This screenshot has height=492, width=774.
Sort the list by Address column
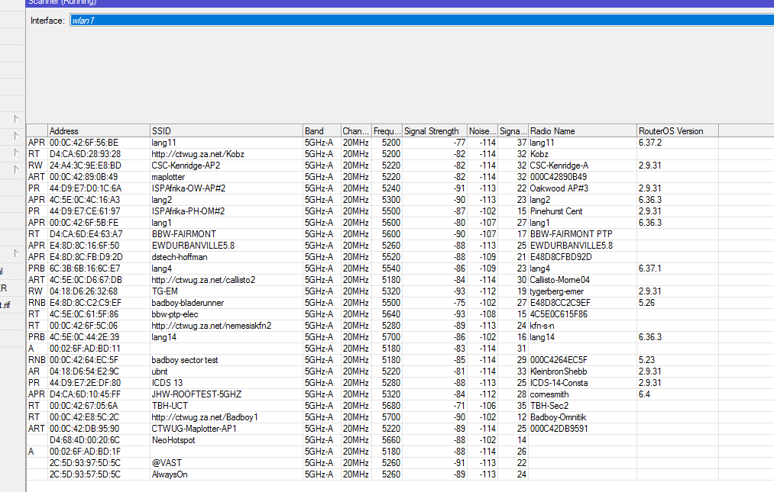coord(99,131)
